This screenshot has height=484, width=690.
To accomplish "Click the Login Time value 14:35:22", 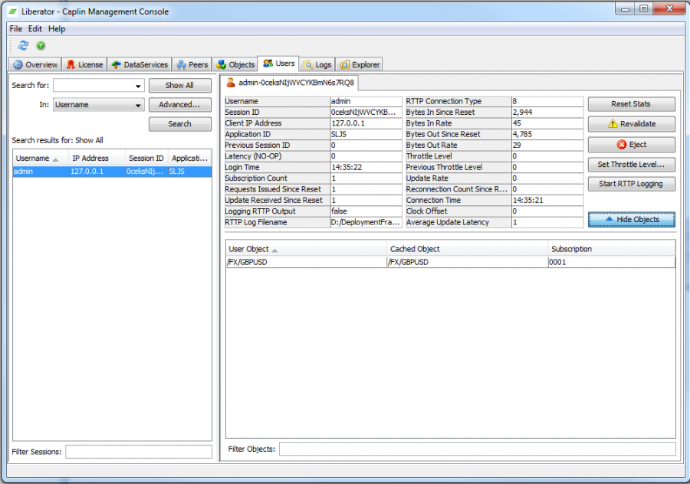I will point(366,167).
